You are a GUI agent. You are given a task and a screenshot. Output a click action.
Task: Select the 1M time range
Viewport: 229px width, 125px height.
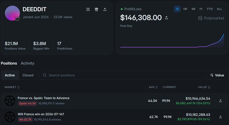click(193, 9)
